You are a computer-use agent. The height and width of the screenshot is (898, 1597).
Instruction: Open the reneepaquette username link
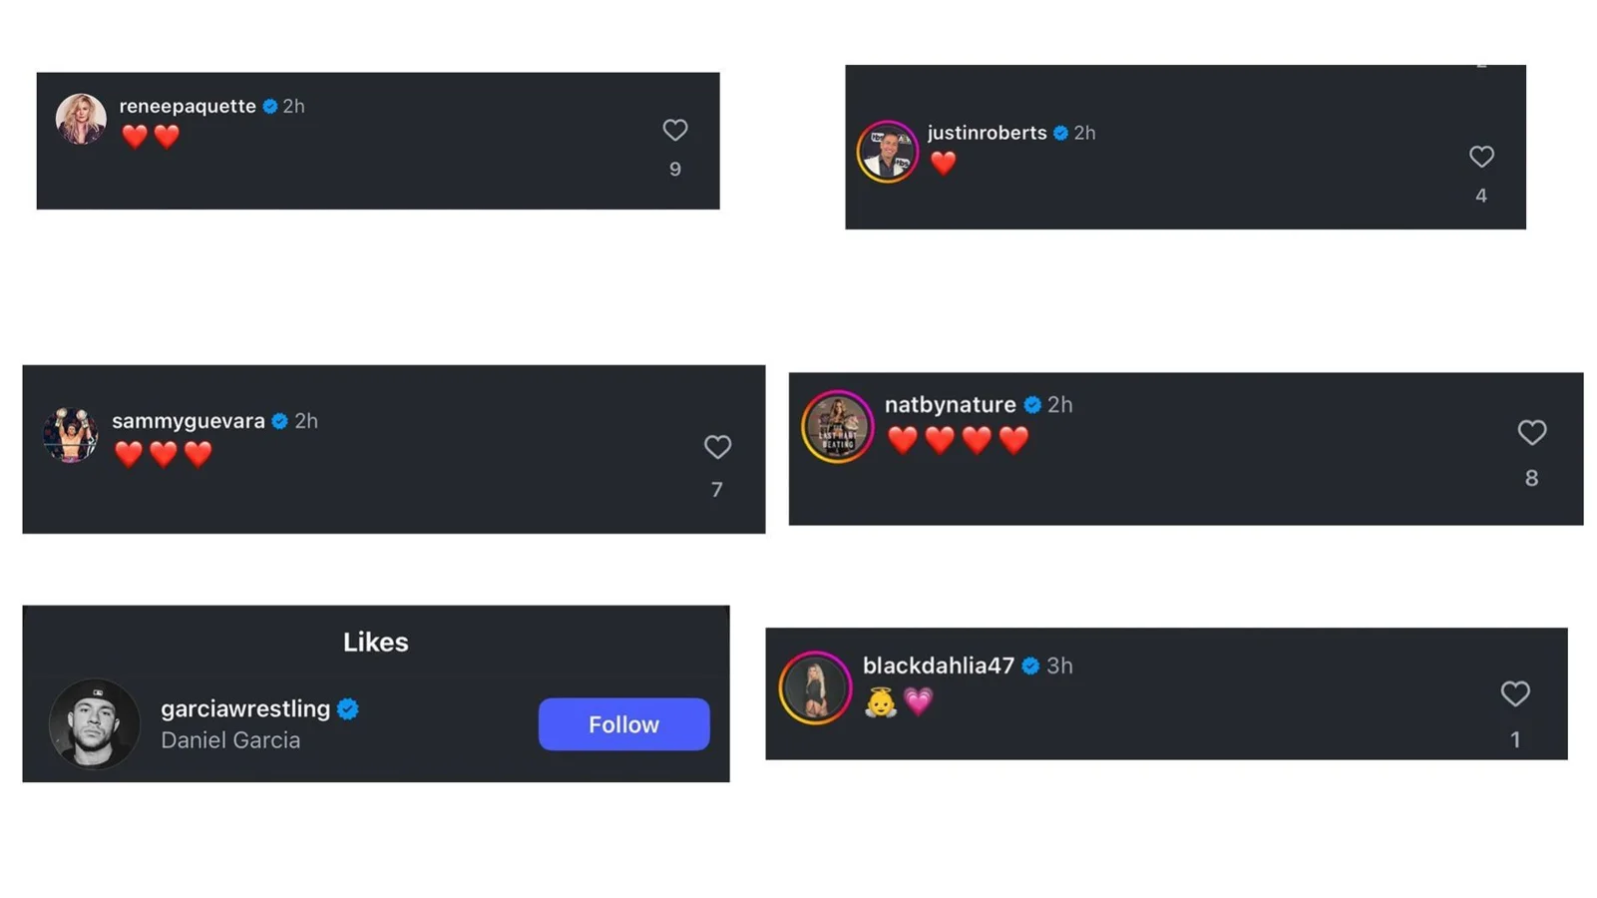tap(188, 106)
